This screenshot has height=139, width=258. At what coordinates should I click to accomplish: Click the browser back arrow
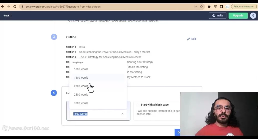(x=3, y=7)
